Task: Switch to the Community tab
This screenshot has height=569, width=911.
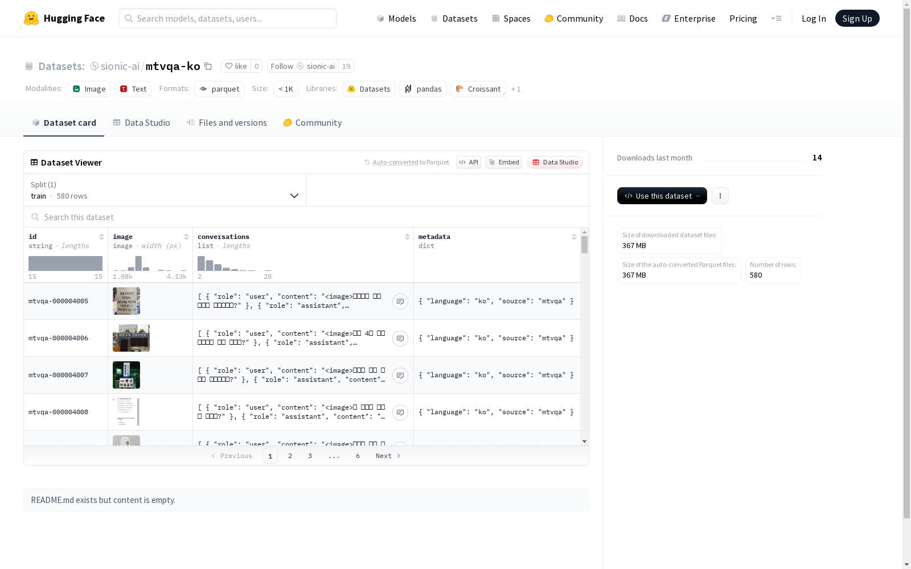Action: click(313, 123)
